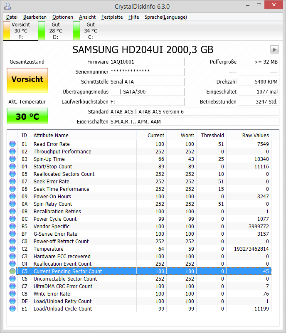The height and width of the screenshot is (333, 286).
Task: Select the F: drive Vorsicht tab
Action: coord(21,31)
